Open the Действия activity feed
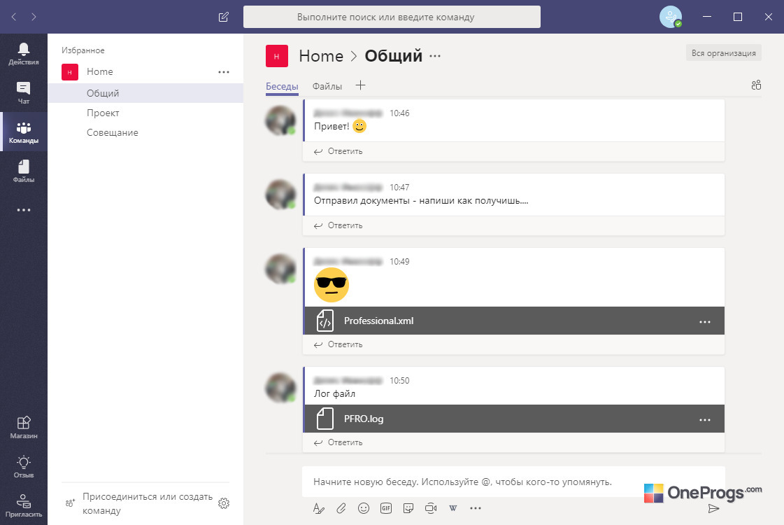The image size is (784, 525). [x=24, y=54]
